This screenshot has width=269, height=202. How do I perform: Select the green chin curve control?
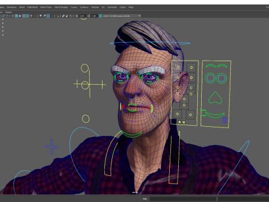(x=132, y=135)
